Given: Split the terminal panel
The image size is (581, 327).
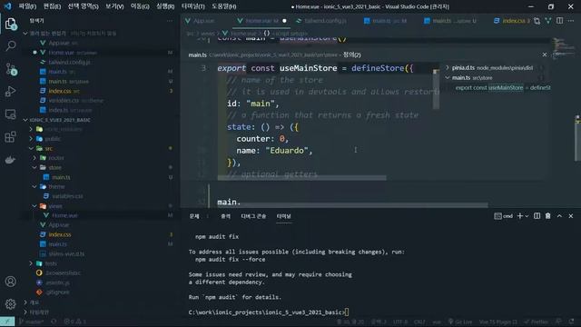Looking at the screenshot, I should (x=537, y=216).
